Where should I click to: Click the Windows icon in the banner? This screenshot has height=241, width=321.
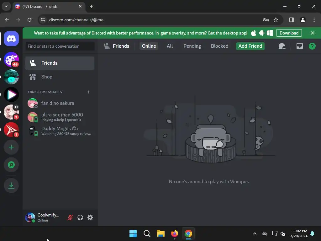pyautogui.click(x=270, y=33)
